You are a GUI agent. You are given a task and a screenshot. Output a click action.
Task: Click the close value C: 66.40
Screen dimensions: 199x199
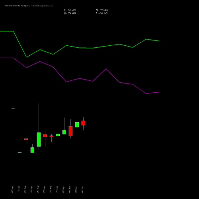coord(70,10)
